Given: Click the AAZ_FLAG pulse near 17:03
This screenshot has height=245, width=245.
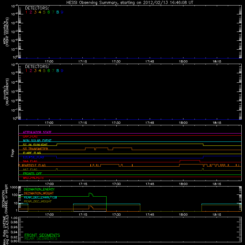Looking at the screenshot, I should tap(57, 169).
